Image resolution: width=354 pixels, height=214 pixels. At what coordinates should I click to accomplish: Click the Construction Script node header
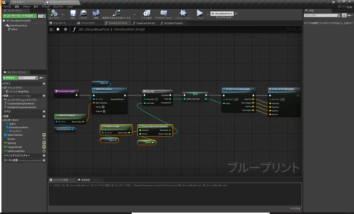click(66, 91)
